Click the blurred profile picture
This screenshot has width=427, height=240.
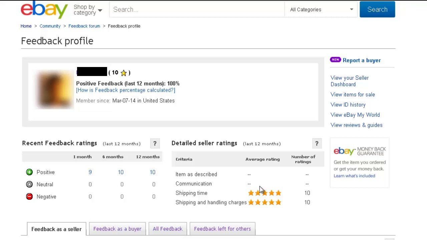tap(54, 89)
